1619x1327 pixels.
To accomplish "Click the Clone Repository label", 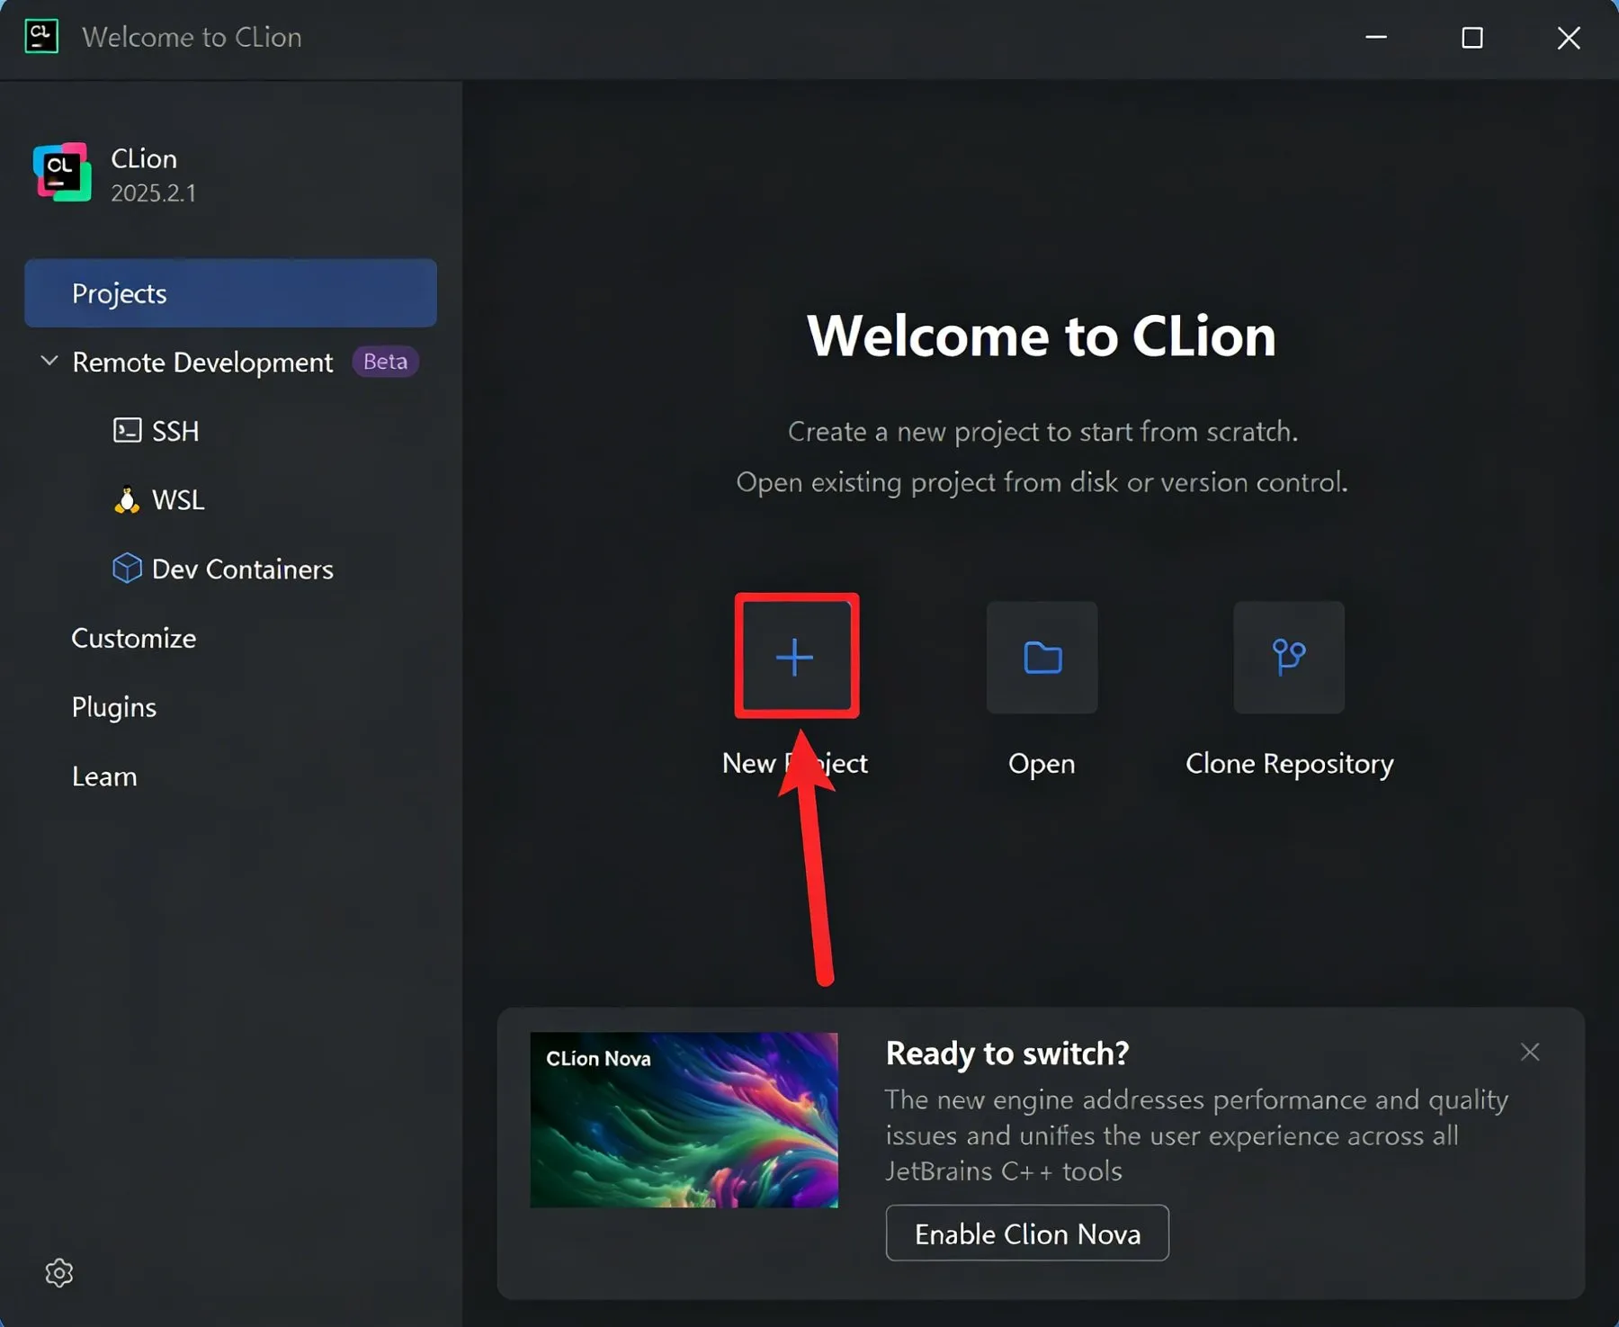I will (x=1290, y=764).
